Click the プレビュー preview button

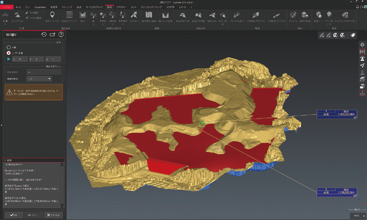tap(33, 215)
